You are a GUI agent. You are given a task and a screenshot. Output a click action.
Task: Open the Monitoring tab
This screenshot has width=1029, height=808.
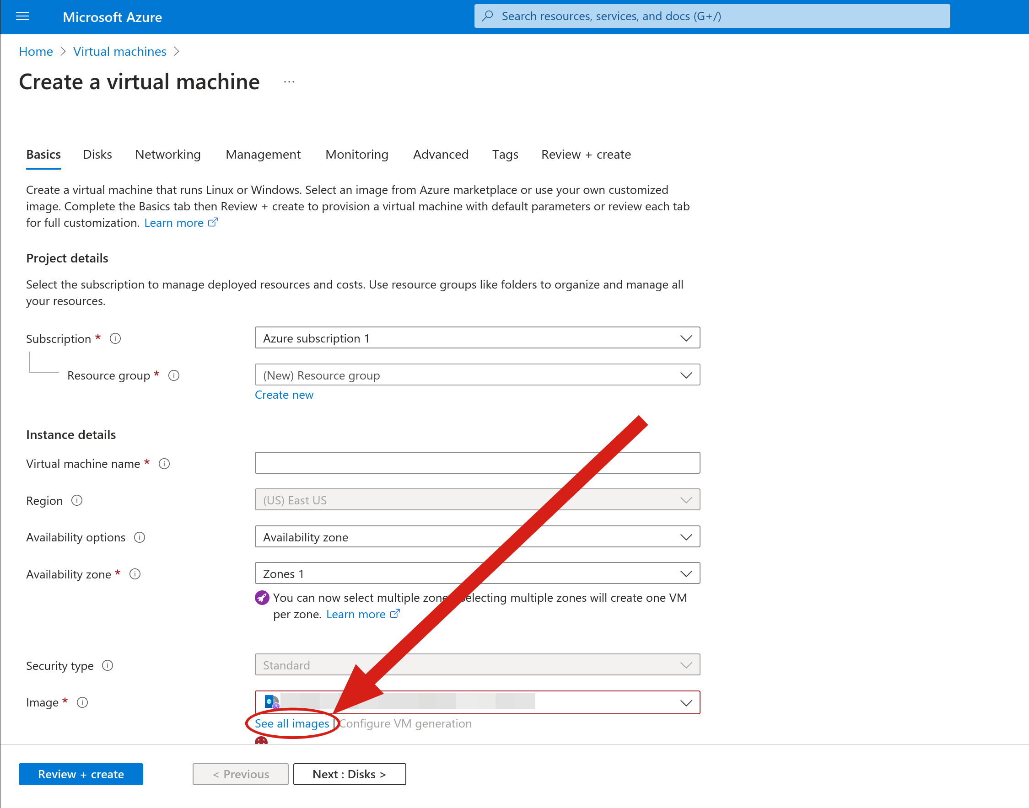pyautogui.click(x=357, y=155)
